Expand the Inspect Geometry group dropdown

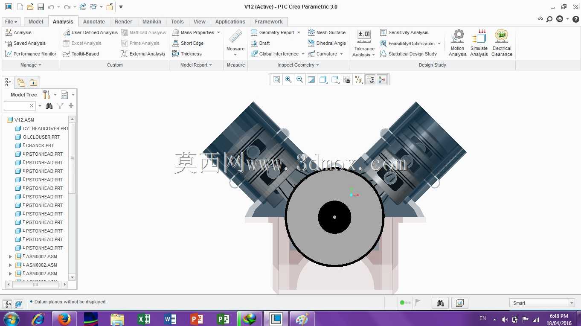point(299,65)
